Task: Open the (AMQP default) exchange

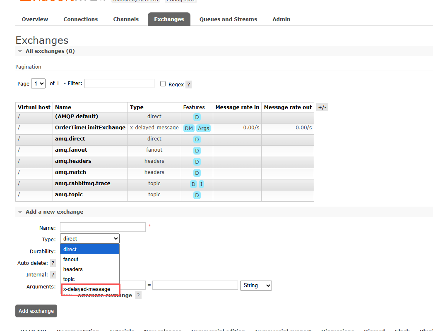Action: coord(77,117)
